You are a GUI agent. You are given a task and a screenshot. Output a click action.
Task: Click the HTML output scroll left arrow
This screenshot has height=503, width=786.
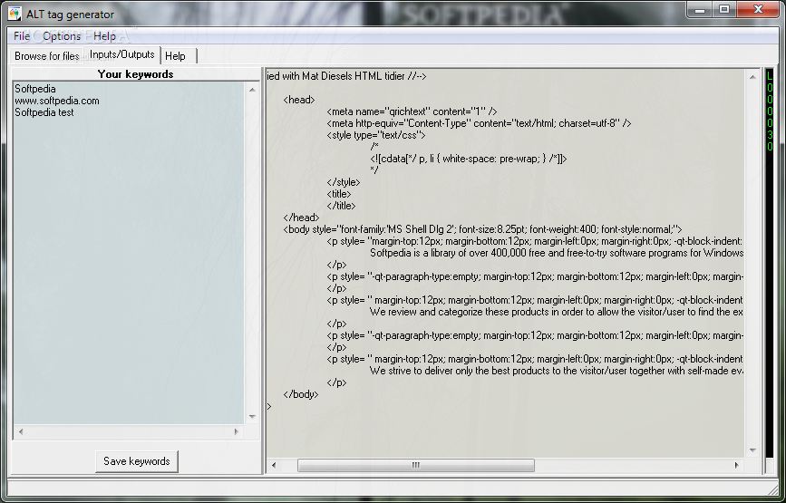click(274, 466)
